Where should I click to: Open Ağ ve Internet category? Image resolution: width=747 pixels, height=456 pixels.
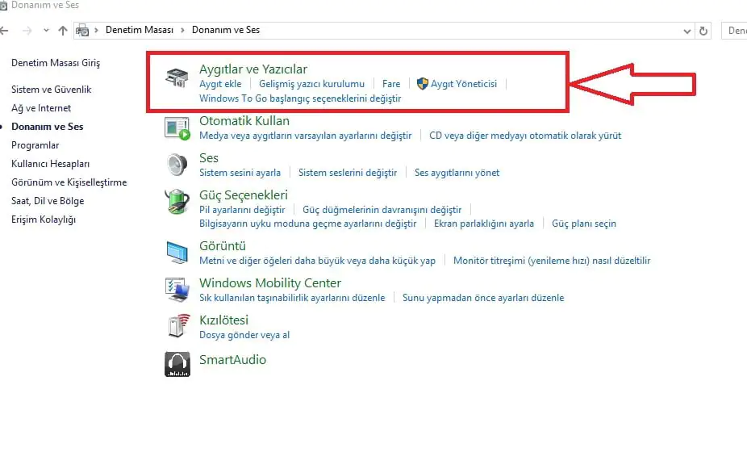[41, 108]
